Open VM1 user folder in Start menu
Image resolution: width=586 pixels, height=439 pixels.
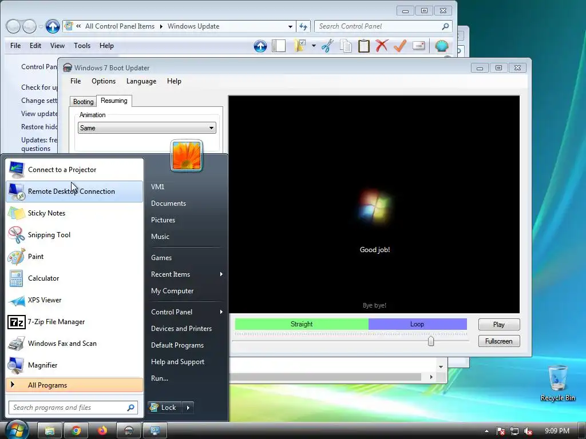(158, 187)
